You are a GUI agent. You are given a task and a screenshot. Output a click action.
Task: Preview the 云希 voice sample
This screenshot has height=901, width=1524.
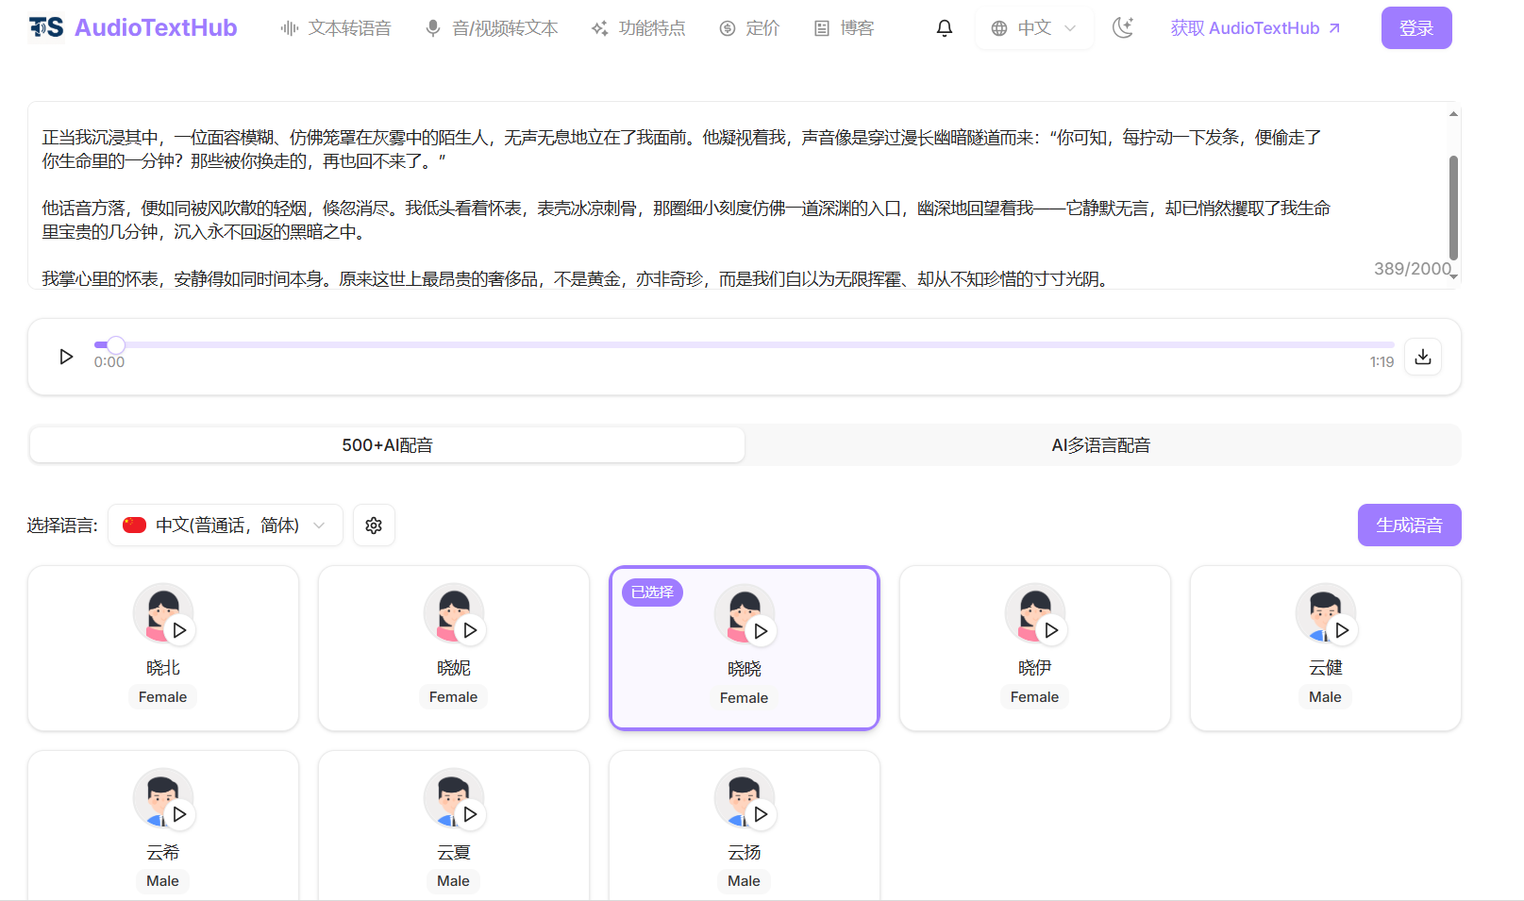[179, 814]
